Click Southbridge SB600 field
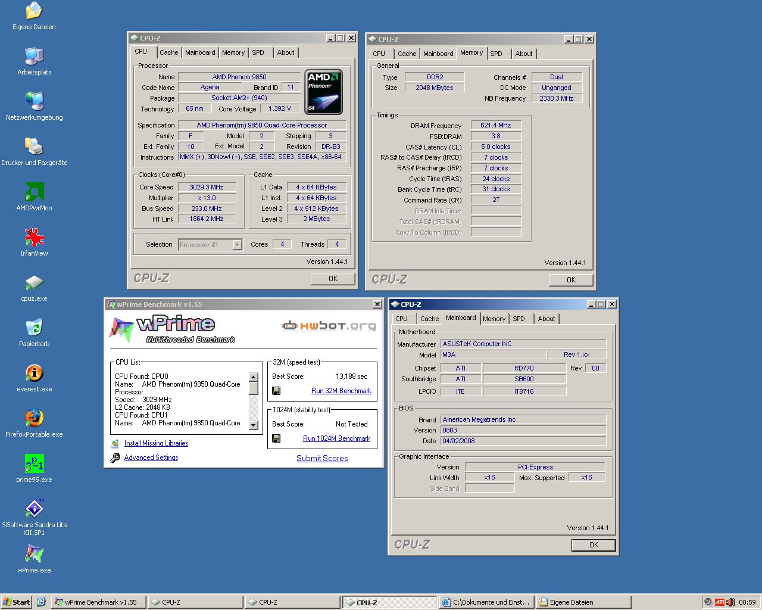Image resolution: width=762 pixels, height=610 pixels. (524, 379)
